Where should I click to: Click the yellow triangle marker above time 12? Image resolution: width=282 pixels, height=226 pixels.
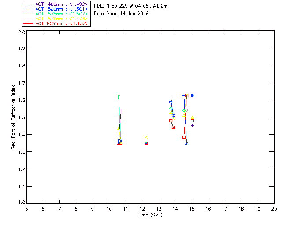tap(146, 138)
